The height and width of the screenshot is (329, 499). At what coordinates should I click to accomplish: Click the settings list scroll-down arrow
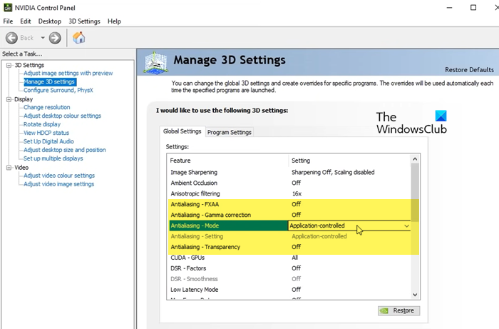(415, 293)
